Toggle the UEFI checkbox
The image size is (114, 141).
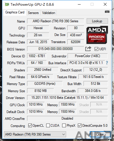tap(96, 49)
